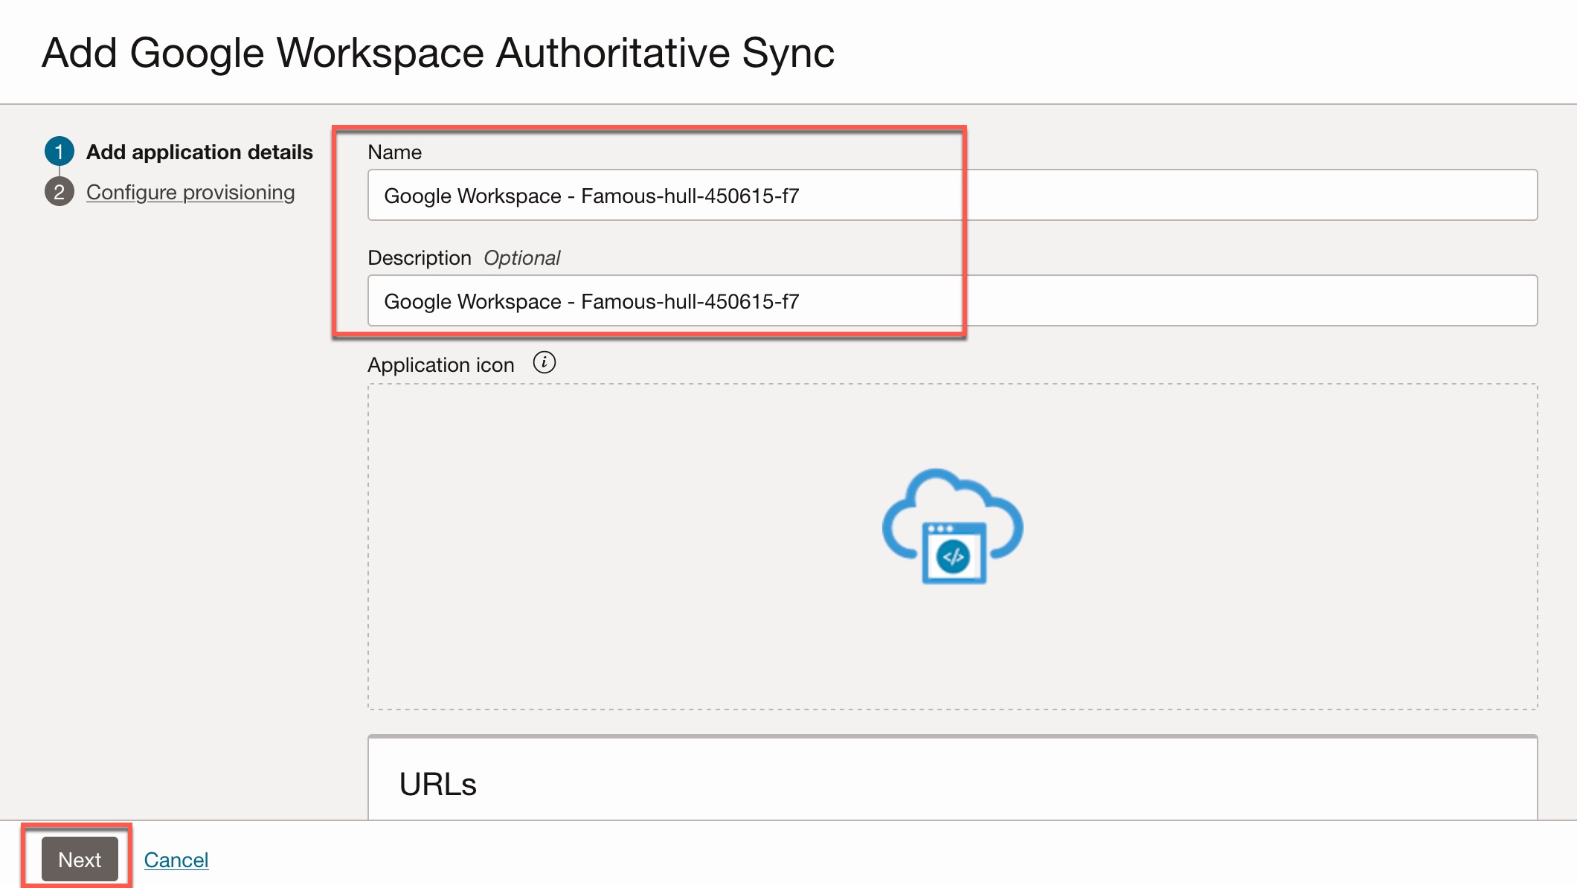Image resolution: width=1577 pixels, height=888 pixels.
Task: Click the URLs section heading
Action: 437,784
